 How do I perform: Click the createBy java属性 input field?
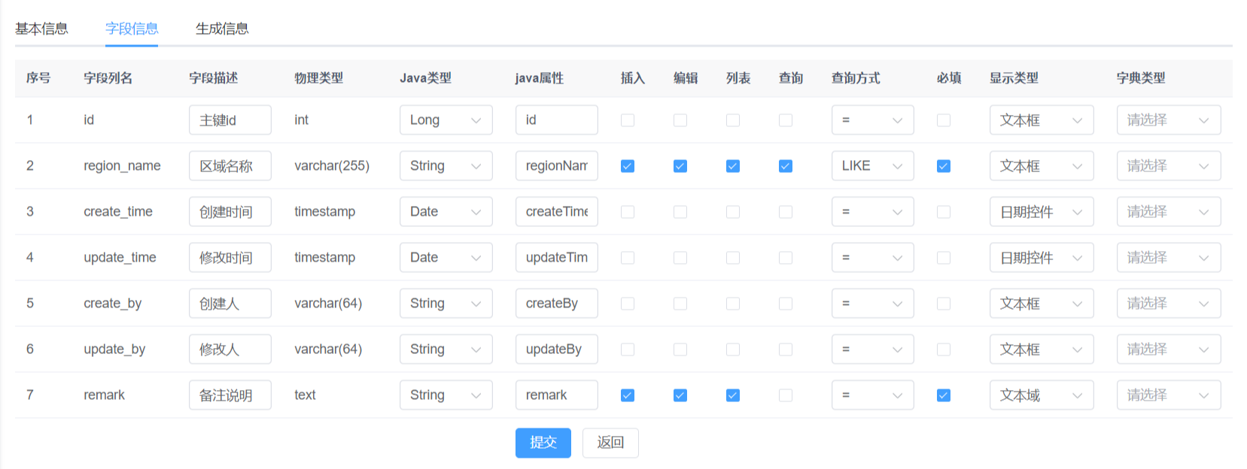coord(556,304)
